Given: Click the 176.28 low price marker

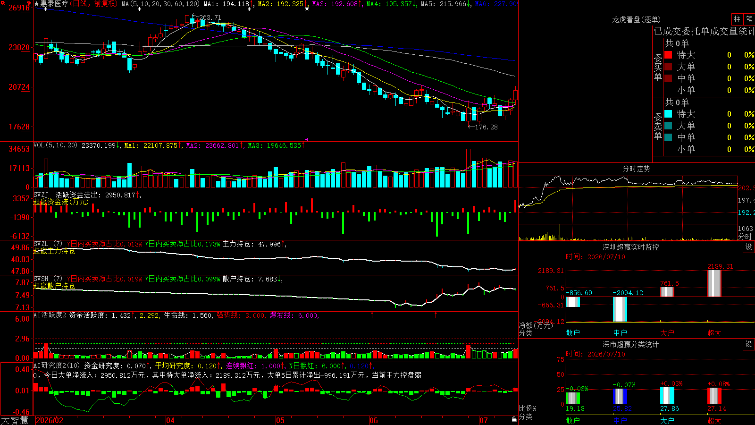Looking at the screenshot, I should (x=487, y=127).
